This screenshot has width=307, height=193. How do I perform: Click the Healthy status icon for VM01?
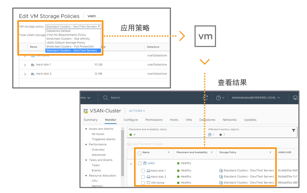coord(178,163)
